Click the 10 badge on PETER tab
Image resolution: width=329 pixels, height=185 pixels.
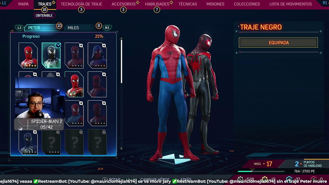click(x=59, y=26)
